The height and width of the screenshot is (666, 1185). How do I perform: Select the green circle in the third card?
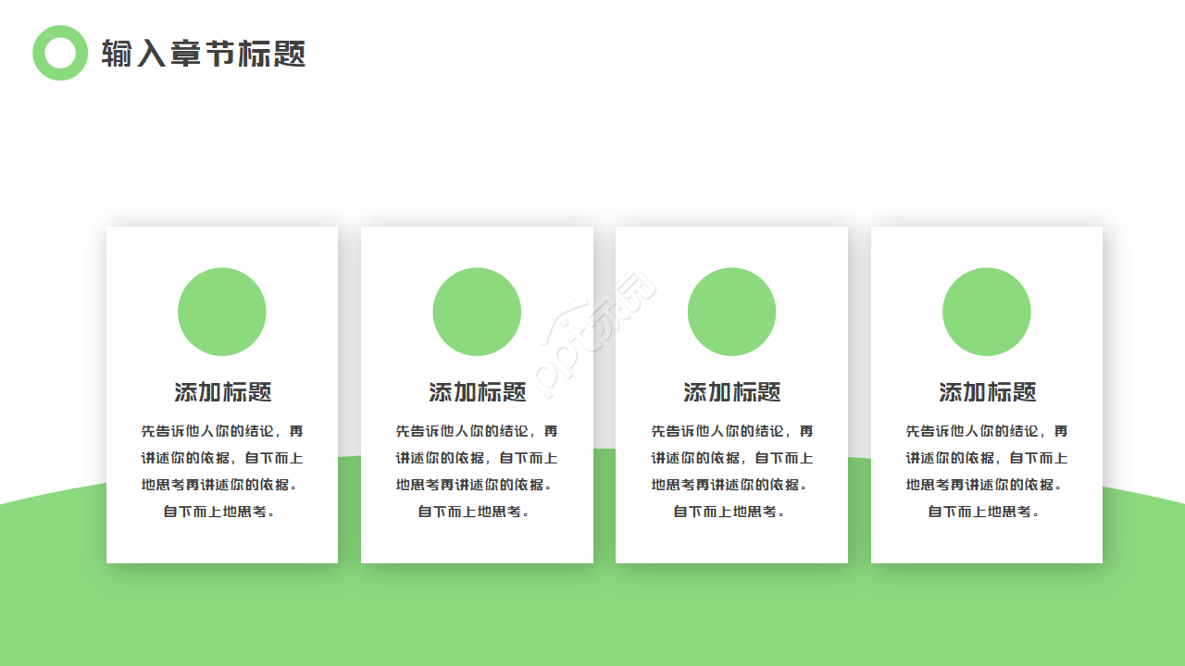click(731, 312)
